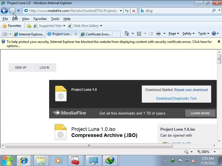Open the Print options dropdown arrow
This screenshot has width=222, height=166.
pyautogui.click(x=164, y=33)
